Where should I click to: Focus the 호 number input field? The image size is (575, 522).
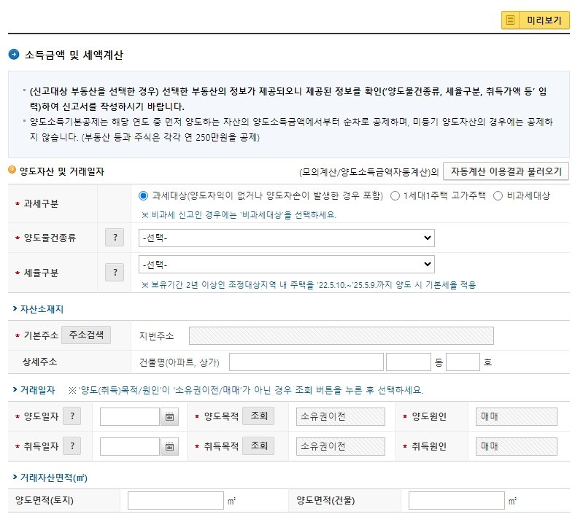(463, 362)
